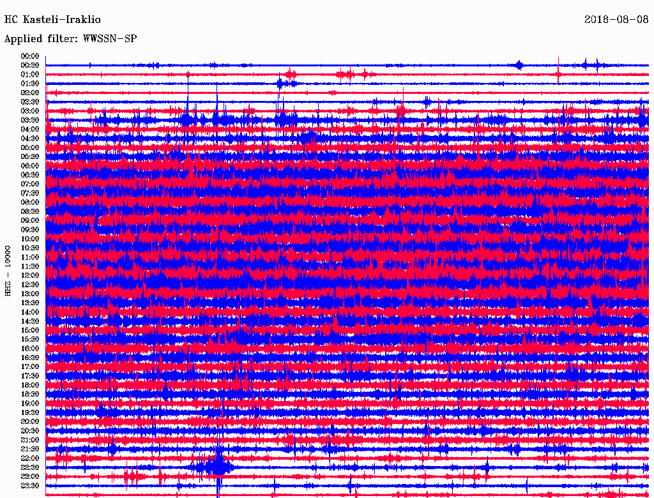Image resolution: width=654 pixels, height=498 pixels.
Task: Click the 03:30 time label
Action: point(30,120)
